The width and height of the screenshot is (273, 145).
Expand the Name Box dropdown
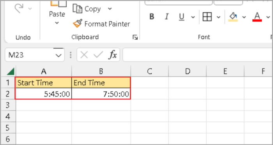[x=58, y=55]
